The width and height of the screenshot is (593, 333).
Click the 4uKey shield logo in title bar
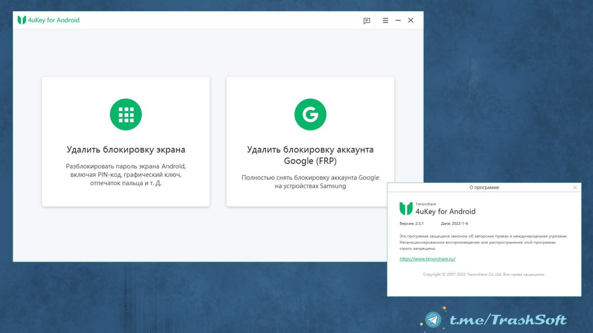click(x=21, y=20)
